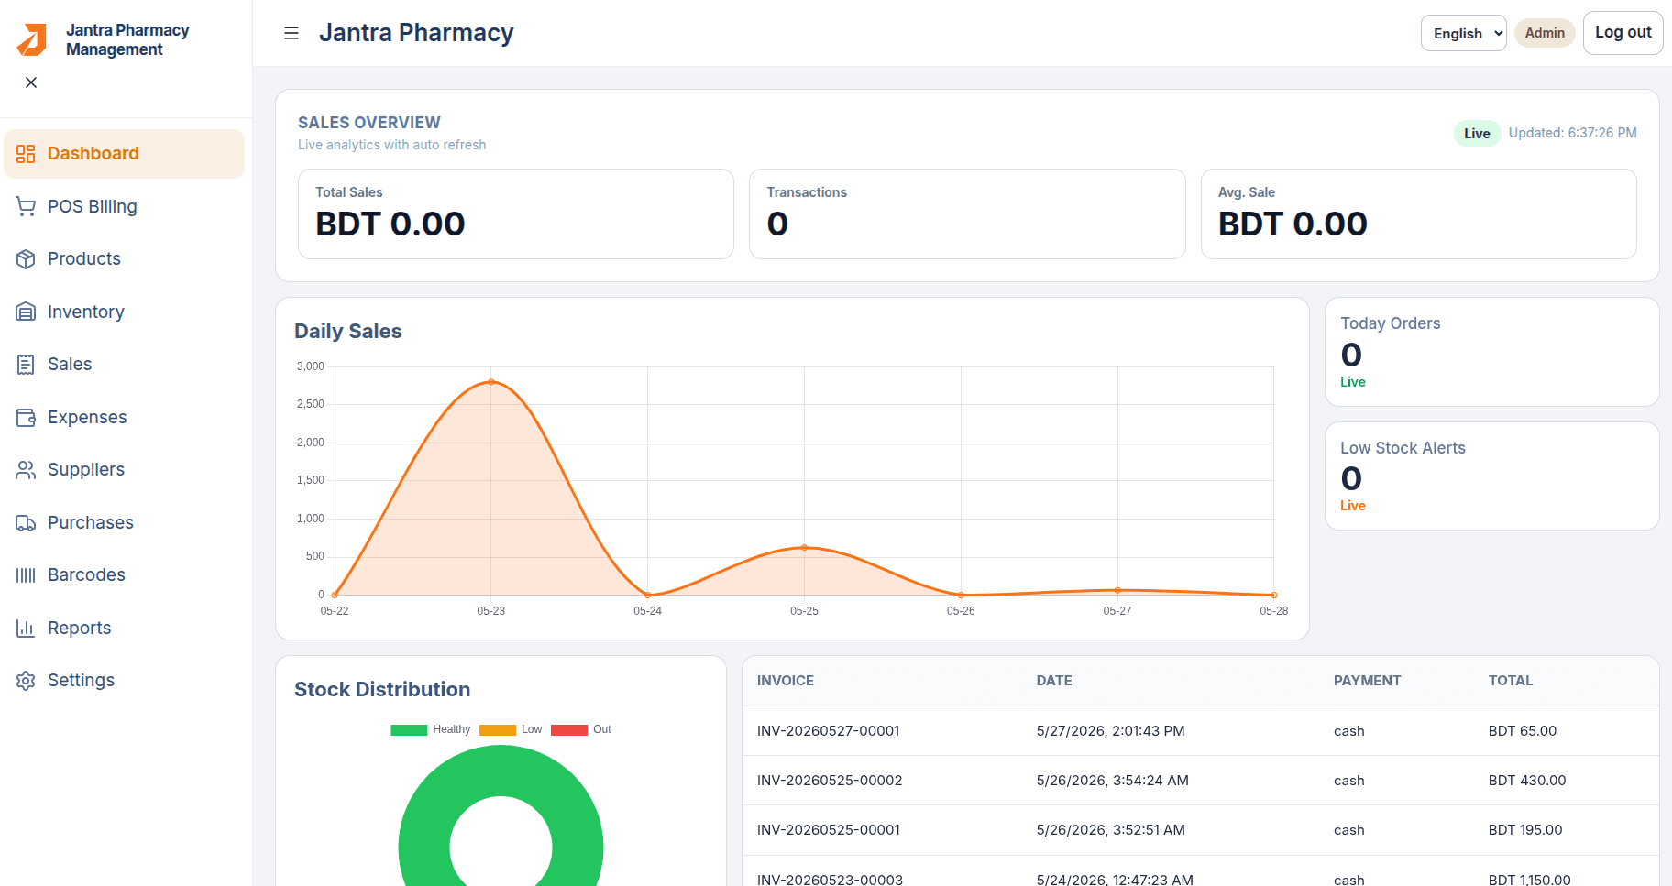Open the Sales section
The height and width of the screenshot is (886, 1672).
[125, 365]
